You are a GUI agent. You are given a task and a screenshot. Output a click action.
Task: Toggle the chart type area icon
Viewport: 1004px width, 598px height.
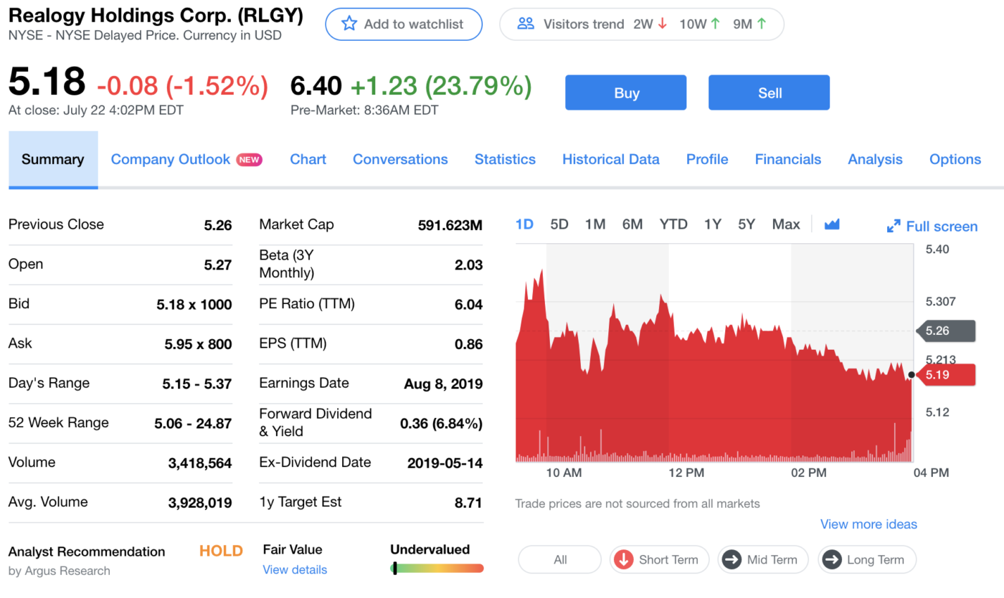[832, 224]
